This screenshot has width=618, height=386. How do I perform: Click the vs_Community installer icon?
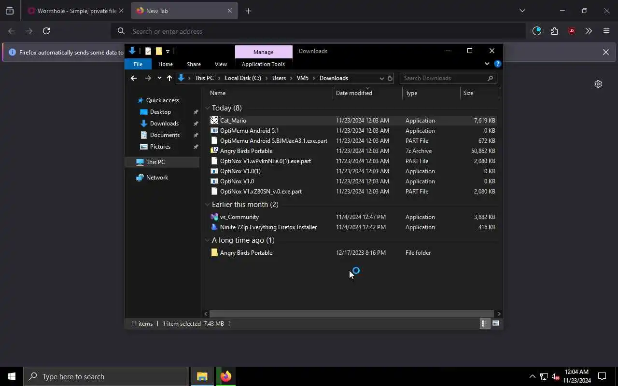[214, 217]
